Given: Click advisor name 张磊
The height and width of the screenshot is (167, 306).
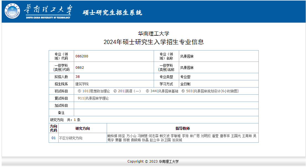Looking at the screenshot, I should (x=145, y=140).
